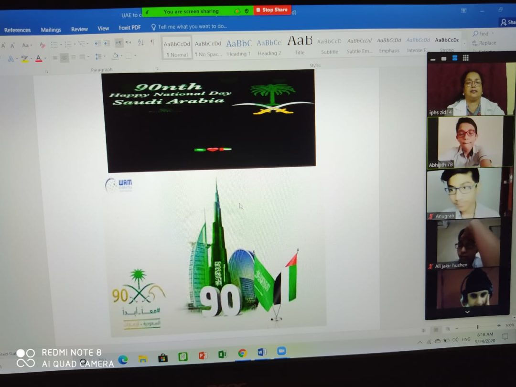Viewport: 516px width, 387px height.
Task: Apply the Subtitle style
Action: [x=329, y=46]
